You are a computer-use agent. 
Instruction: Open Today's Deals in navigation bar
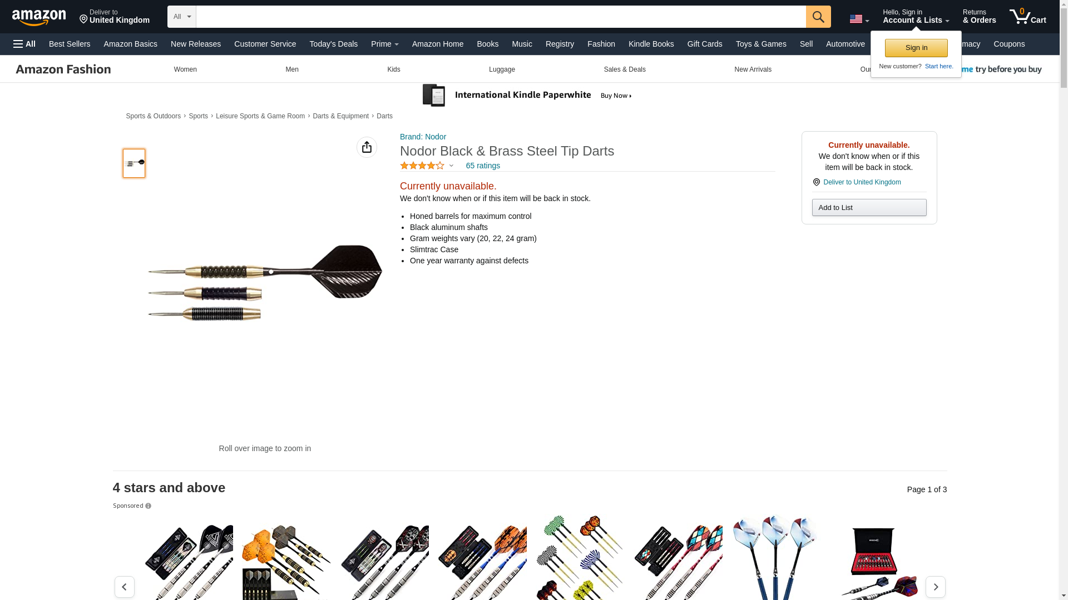click(334, 44)
